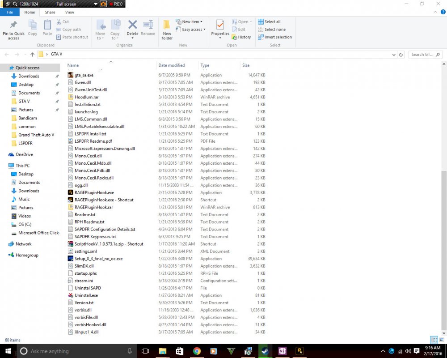447x358 pixels.
Task: Open Chrome from the taskbar
Action: 197,351
